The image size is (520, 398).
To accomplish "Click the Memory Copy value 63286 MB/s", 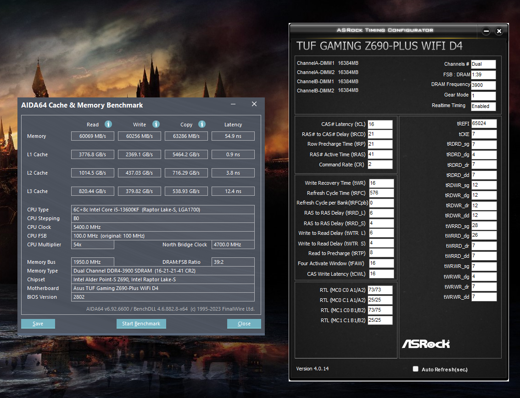I will pyautogui.click(x=186, y=136).
